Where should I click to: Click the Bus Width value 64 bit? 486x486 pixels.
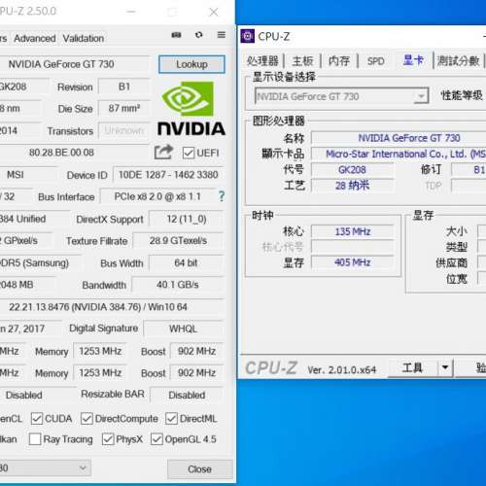[186, 262]
